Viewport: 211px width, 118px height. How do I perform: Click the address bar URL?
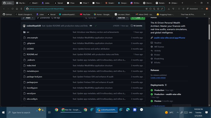click(46, 9)
